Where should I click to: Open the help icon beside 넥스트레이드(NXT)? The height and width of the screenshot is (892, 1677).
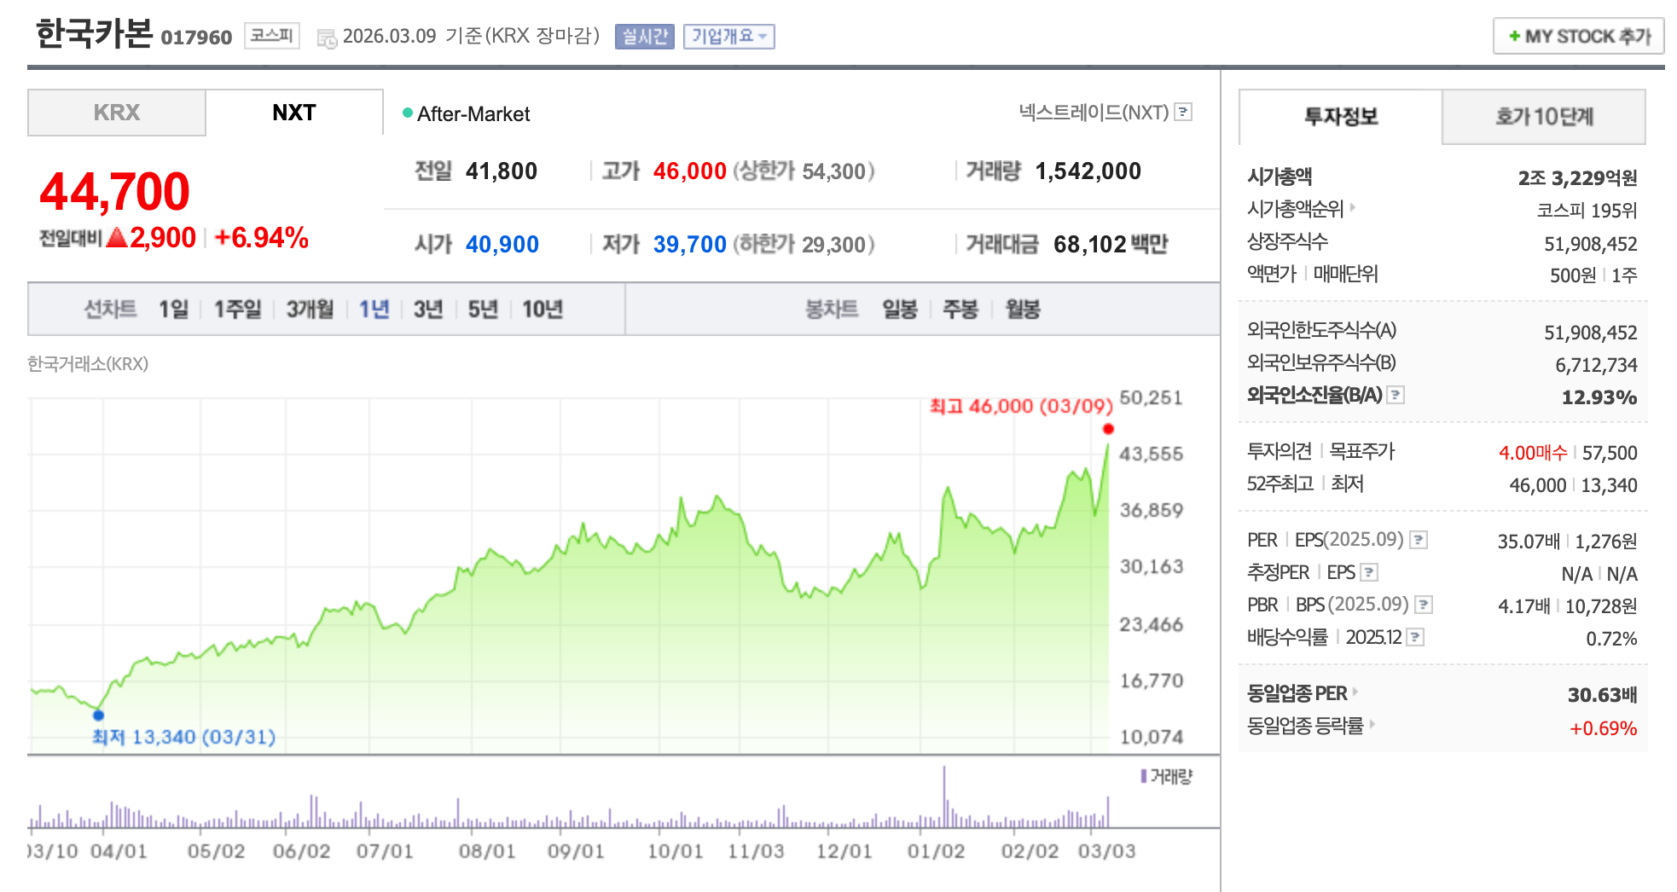(1183, 112)
